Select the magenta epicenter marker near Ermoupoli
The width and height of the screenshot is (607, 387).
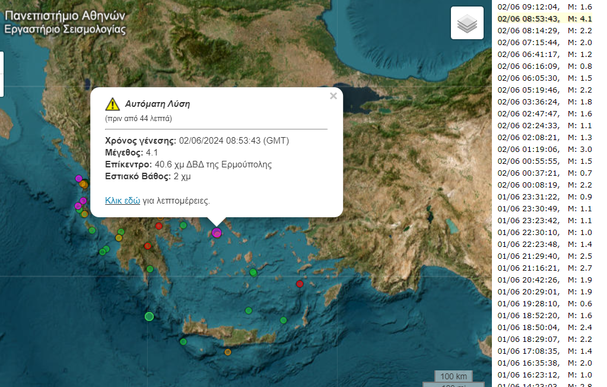pos(217,233)
